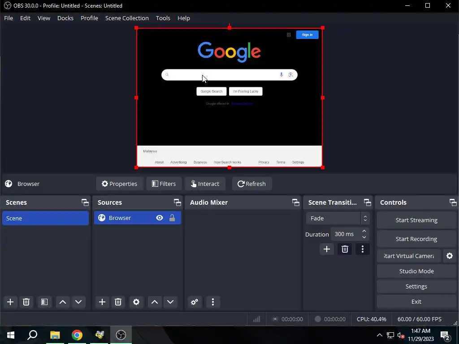Start the Virtual Camera
This screenshot has width=459, height=344.
[409, 256]
